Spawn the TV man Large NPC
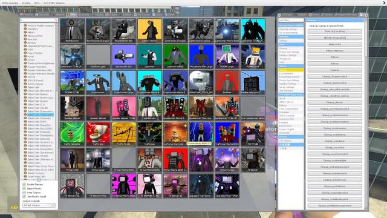The image size is (387, 218). (98, 160)
